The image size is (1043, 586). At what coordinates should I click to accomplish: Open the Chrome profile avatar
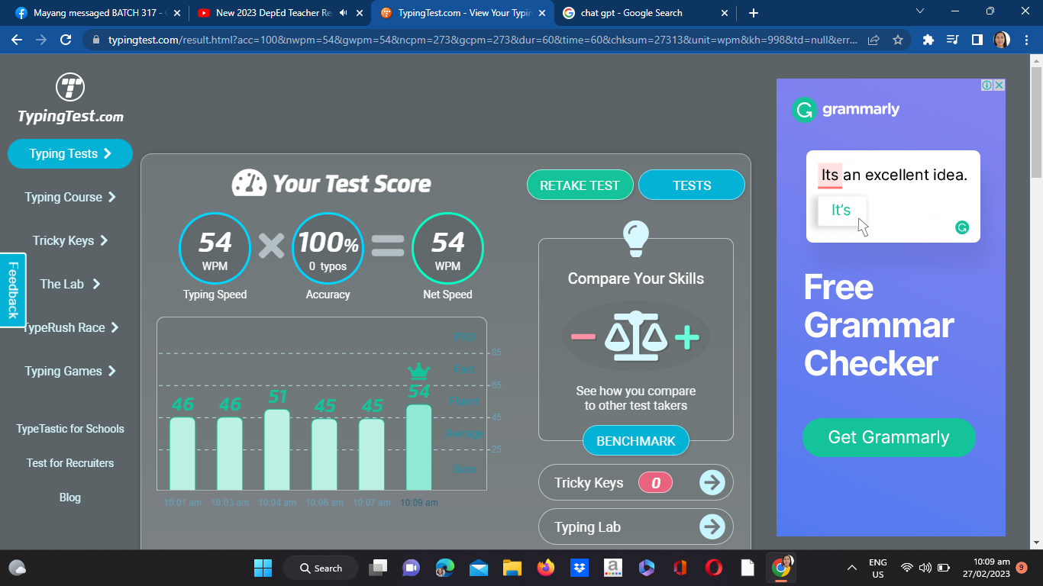1002,40
